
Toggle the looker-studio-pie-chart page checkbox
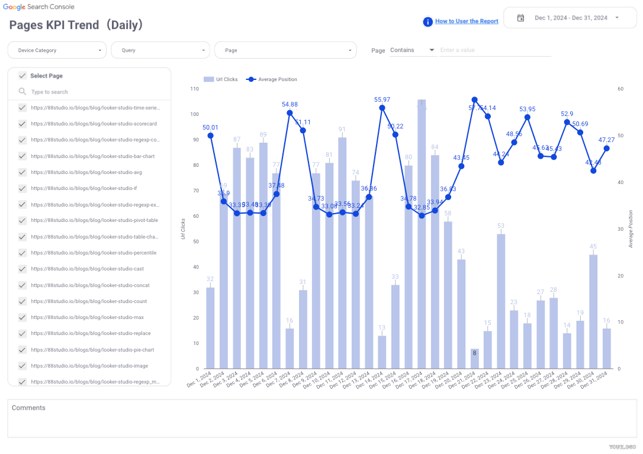tap(22, 350)
